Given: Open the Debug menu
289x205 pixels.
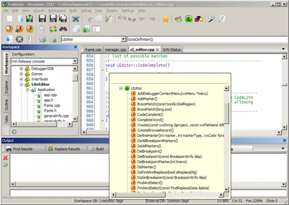Looking at the screenshot, I should 86,11.
